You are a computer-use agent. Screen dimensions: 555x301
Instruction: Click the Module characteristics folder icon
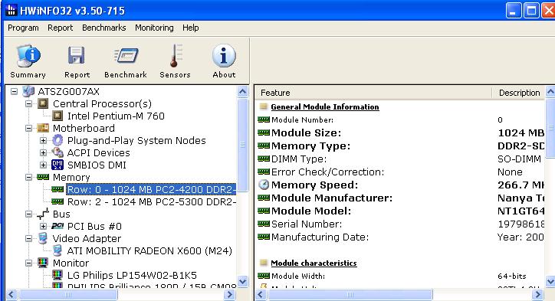(x=264, y=263)
